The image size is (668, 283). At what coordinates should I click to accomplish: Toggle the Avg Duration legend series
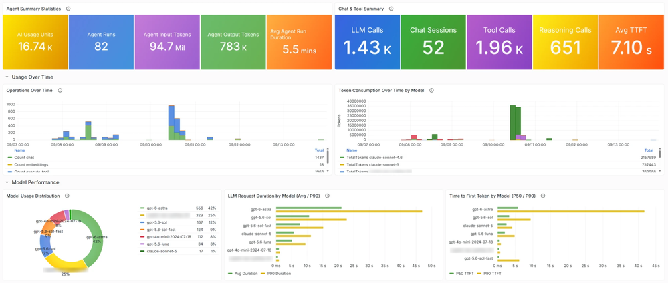246,274
